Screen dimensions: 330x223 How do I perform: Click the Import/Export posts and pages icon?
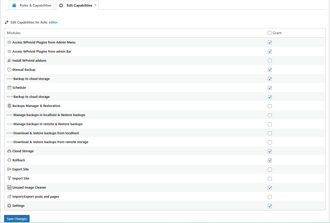click(9, 197)
